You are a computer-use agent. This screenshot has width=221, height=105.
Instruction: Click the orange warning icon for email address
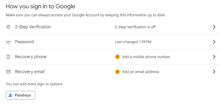(x=117, y=72)
